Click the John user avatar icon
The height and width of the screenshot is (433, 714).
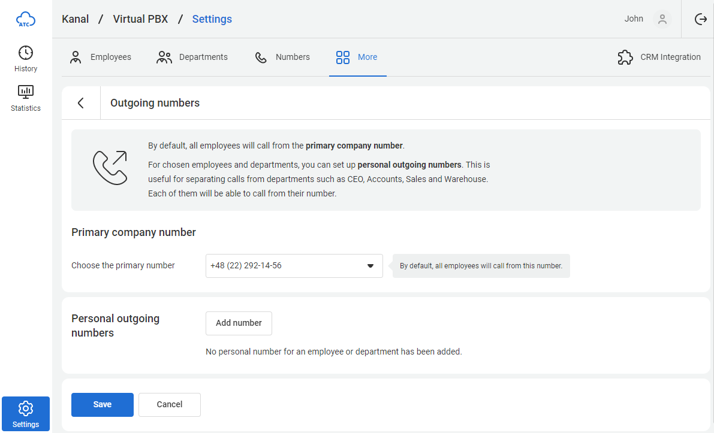coord(662,19)
